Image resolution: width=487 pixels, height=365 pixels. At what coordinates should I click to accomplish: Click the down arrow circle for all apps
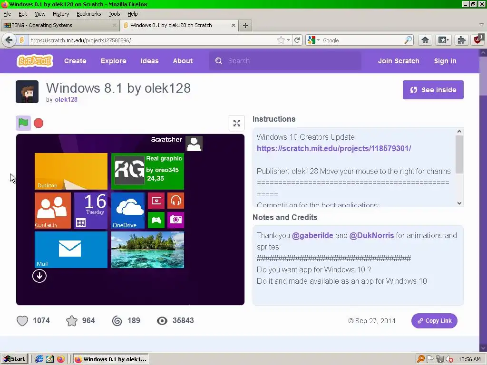pos(39,276)
